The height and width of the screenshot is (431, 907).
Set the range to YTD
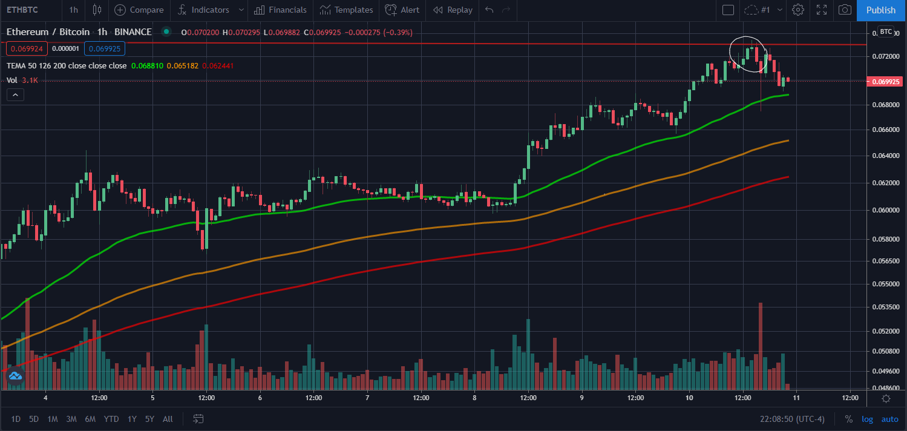pos(111,419)
